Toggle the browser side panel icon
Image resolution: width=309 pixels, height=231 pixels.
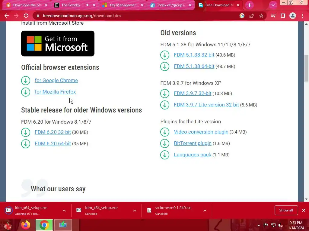283,16
